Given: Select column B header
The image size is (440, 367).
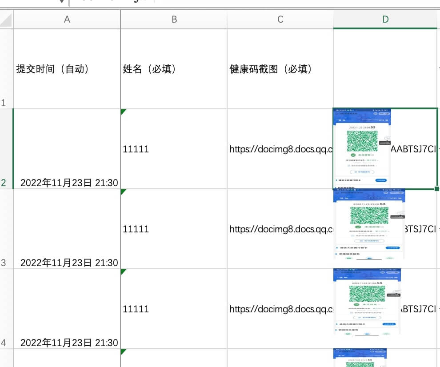Looking at the screenshot, I should (174, 20).
